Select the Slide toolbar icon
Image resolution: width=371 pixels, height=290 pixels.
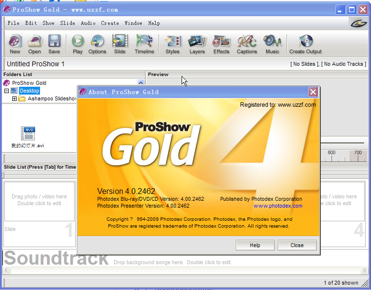click(x=120, y=44)
